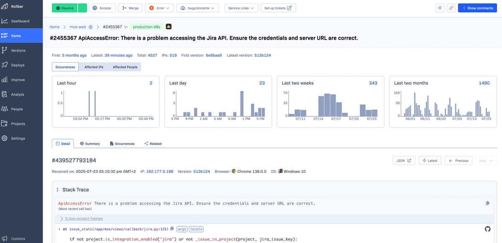
Task: Click the mox-web project settings gear
Action: click(x=90, y=27)
